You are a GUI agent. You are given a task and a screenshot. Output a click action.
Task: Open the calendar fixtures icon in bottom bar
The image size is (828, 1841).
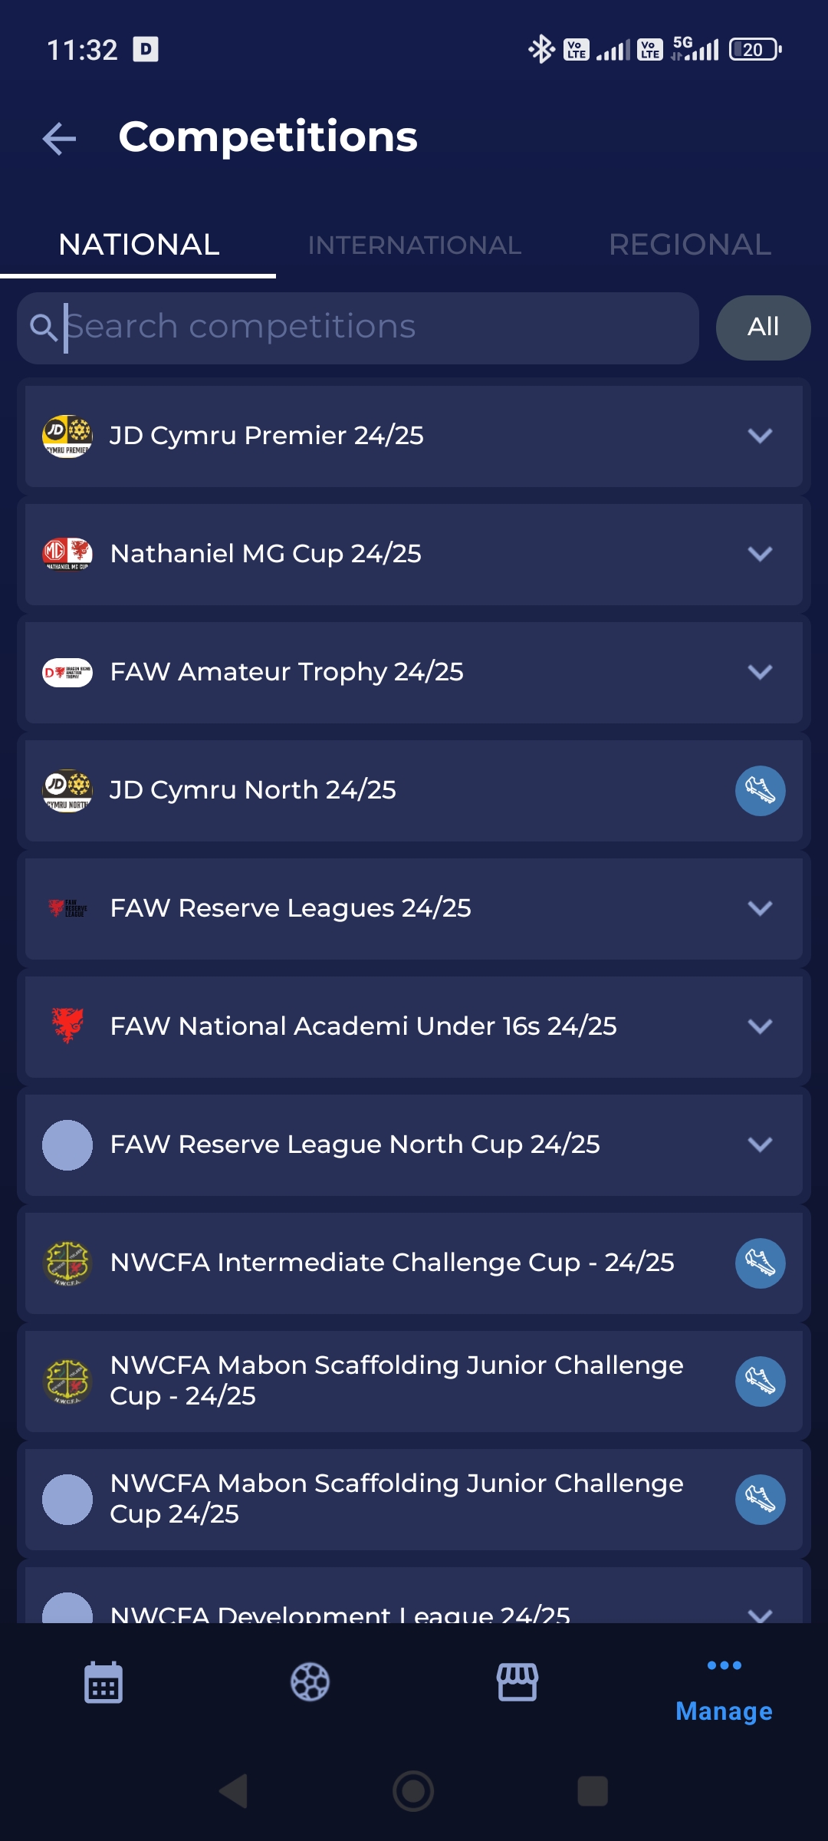pyautogui.click(x=103, y=1682)
